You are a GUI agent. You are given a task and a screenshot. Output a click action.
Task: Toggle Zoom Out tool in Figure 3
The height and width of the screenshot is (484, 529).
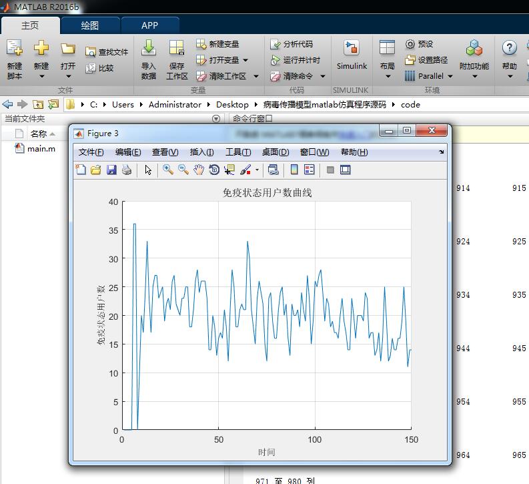pos(183,170)
